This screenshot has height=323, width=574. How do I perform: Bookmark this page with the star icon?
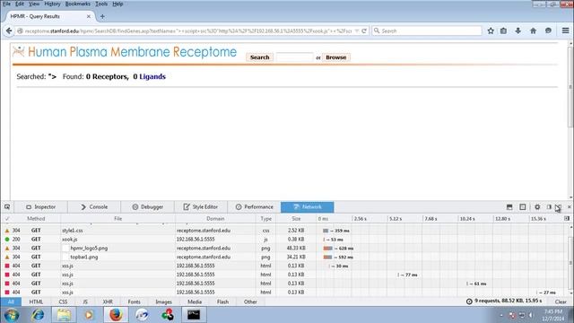491,31
